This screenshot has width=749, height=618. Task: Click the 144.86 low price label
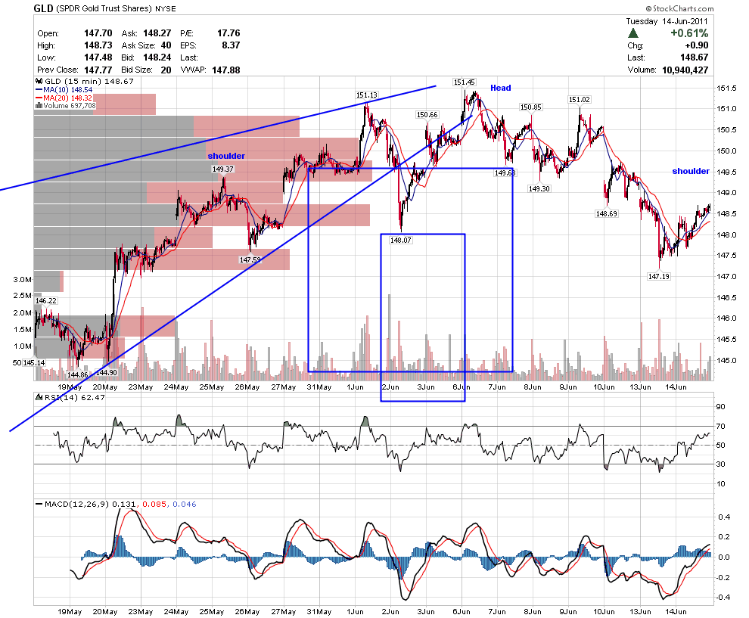point(77,375)
